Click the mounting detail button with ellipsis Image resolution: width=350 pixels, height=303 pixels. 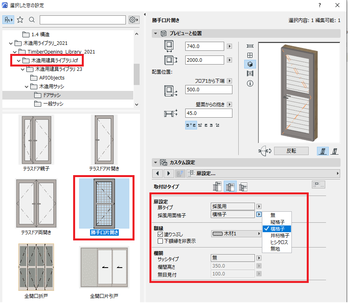[319, 185]
